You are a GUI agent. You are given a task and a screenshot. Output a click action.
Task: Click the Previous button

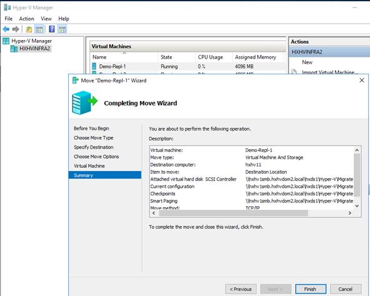coord(241,289)
